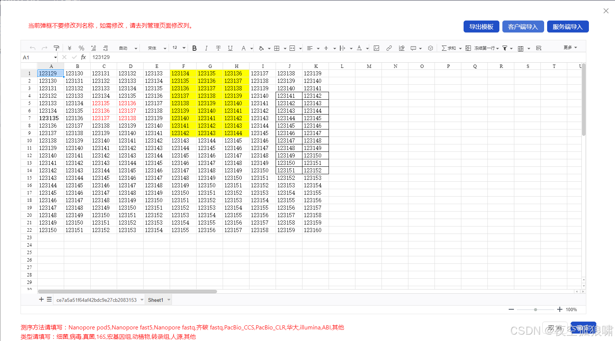The width and height of the screenshot is (615, 341).
Task: Insert a hyperlink via chain icon
Action: [389, 48]
